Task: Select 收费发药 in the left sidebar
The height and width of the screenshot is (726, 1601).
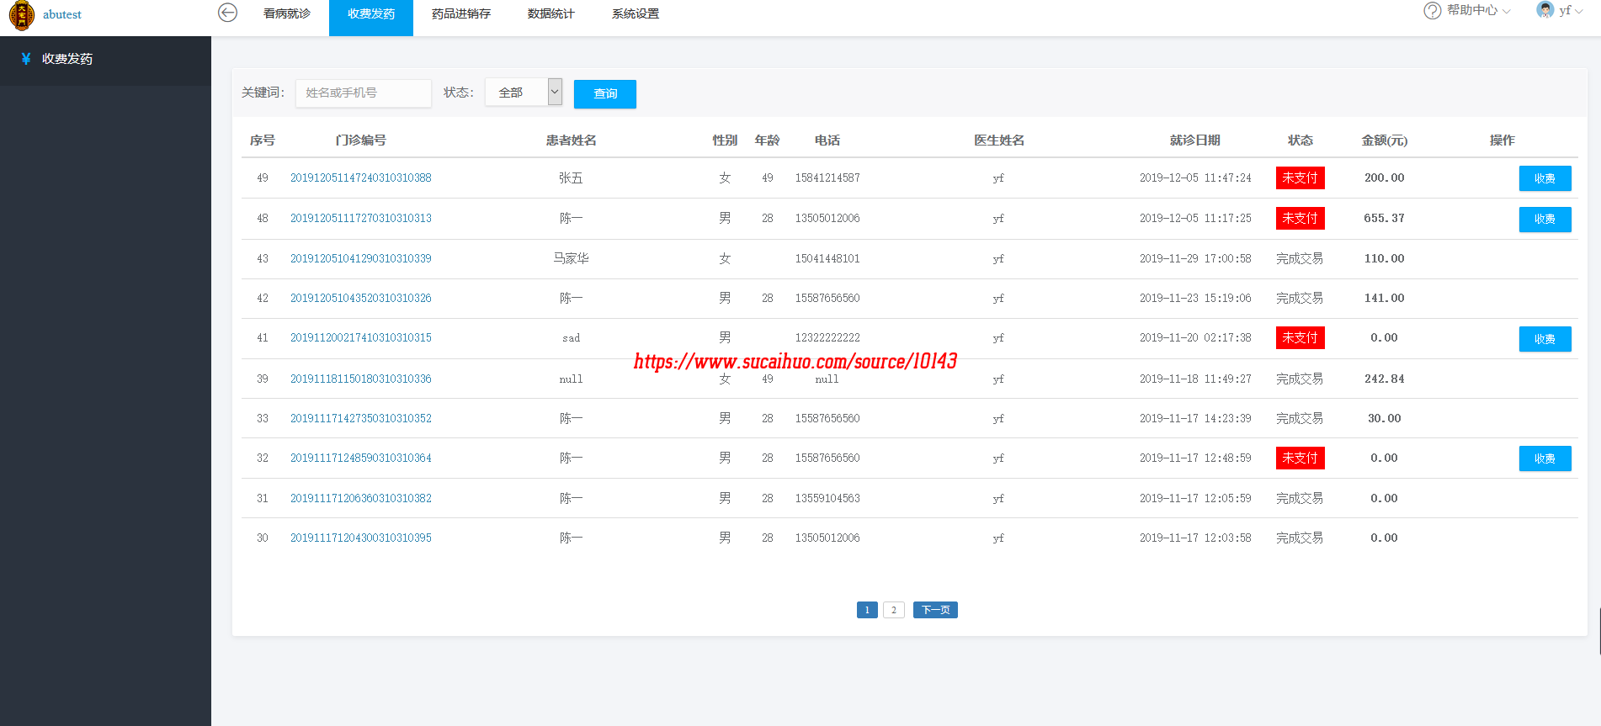Action: click(67, 59)
